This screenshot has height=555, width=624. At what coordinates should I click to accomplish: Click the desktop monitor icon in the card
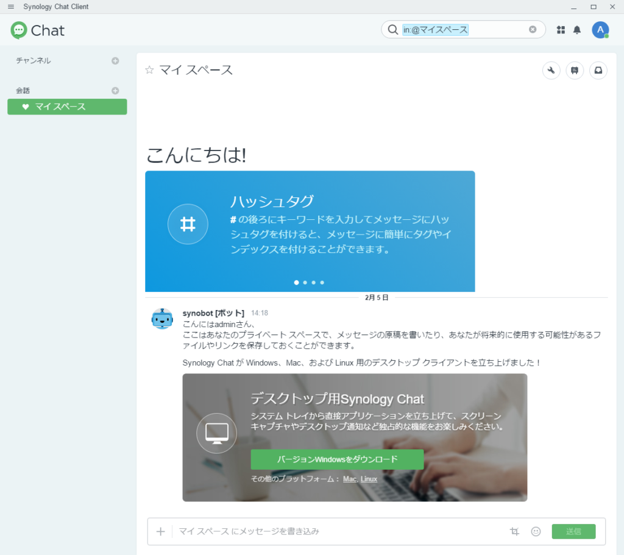point(216,433)
